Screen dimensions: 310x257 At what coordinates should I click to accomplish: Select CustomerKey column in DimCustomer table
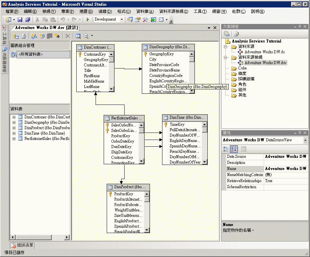[95, 54]
